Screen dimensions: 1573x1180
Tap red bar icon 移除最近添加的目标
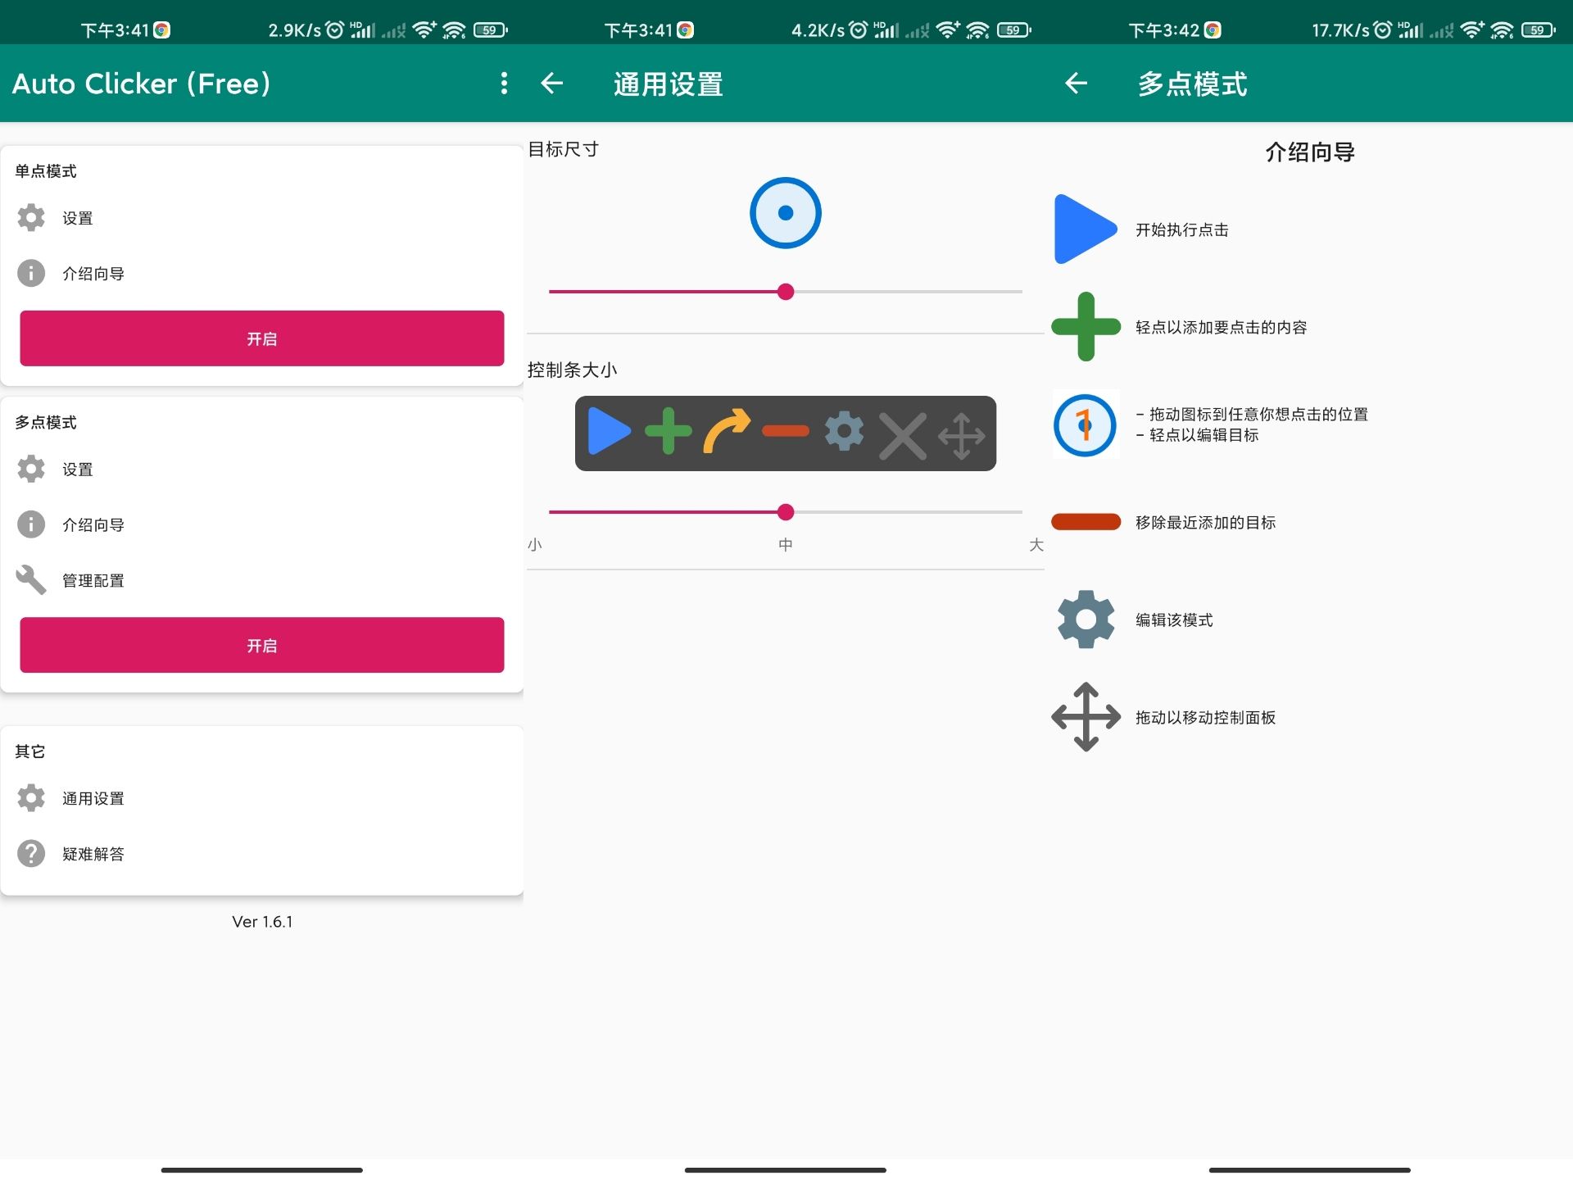(1086, 522)
